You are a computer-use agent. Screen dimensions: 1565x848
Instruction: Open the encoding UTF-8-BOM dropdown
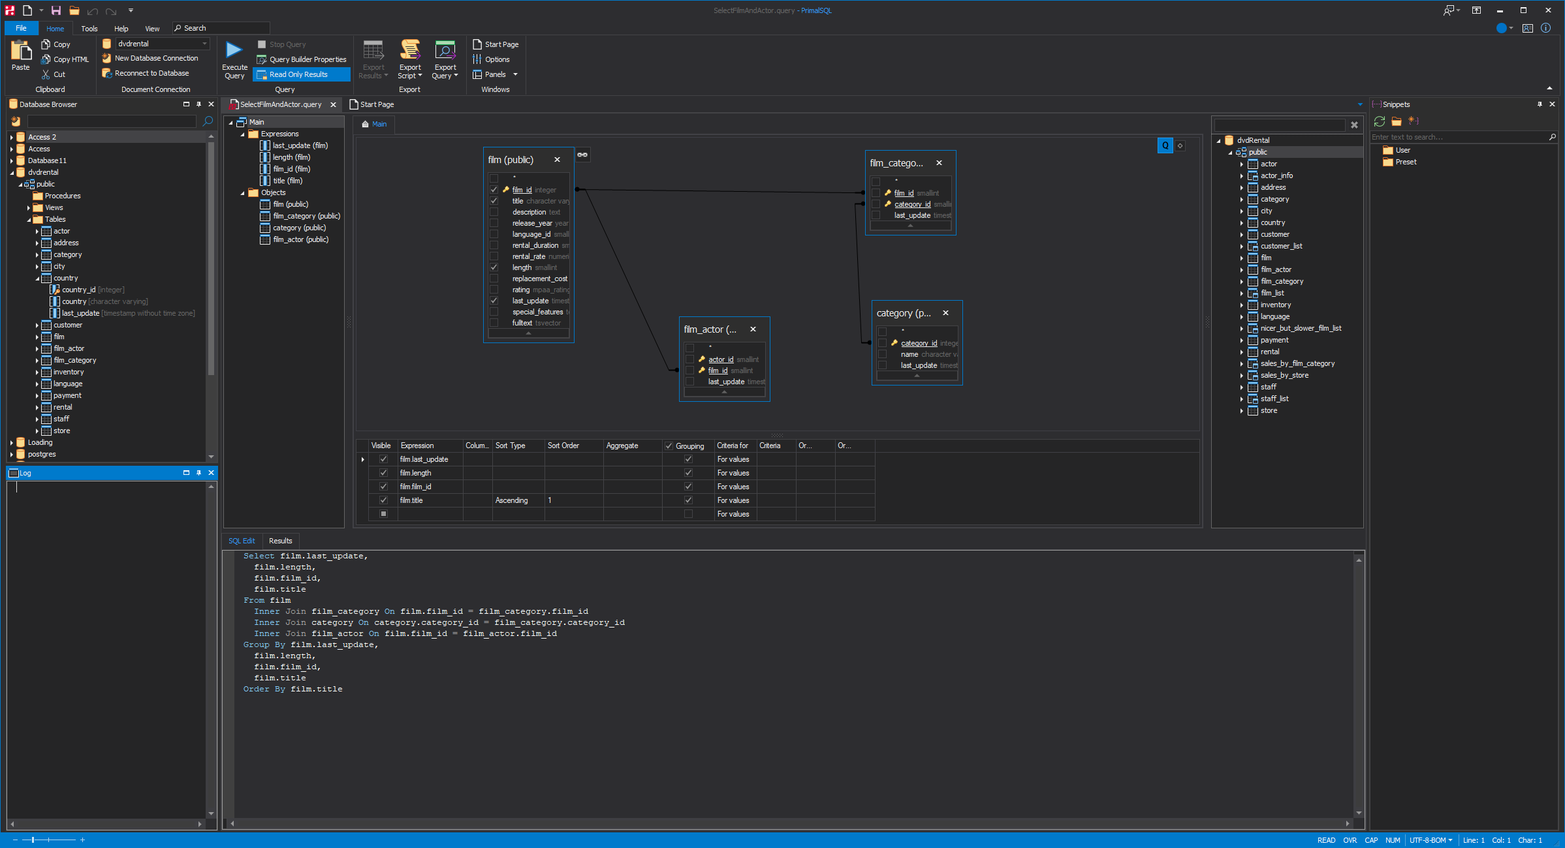(1431, 840)
